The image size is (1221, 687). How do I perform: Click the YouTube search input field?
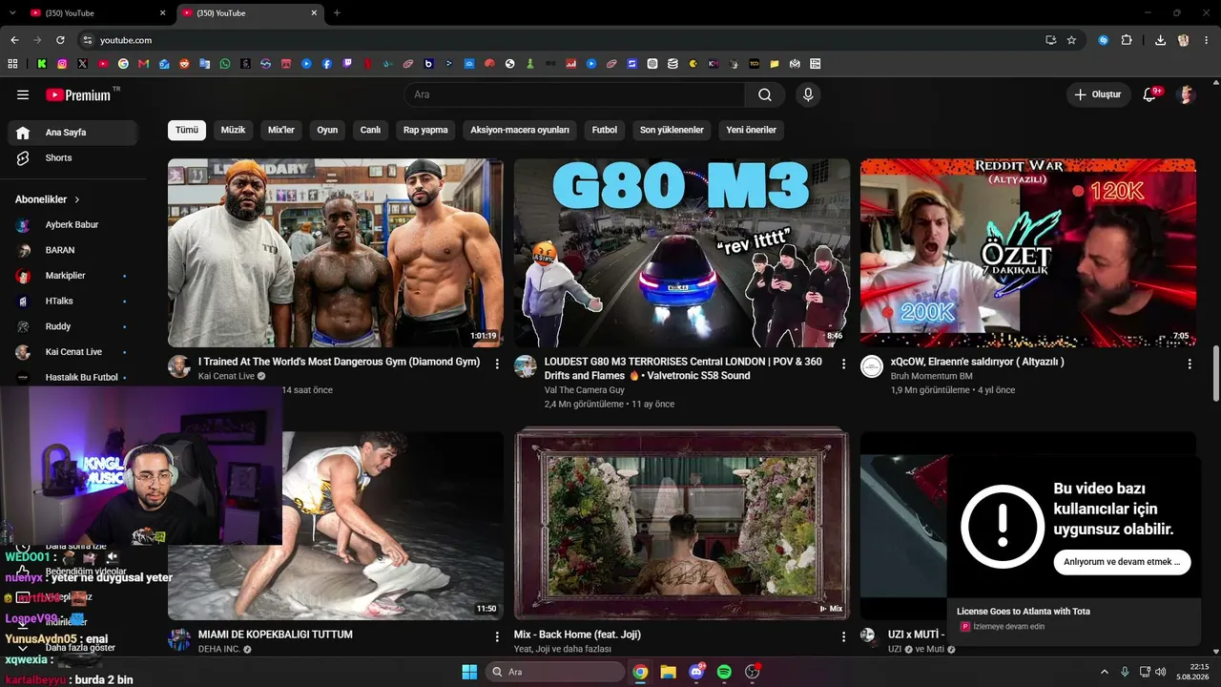574,94
